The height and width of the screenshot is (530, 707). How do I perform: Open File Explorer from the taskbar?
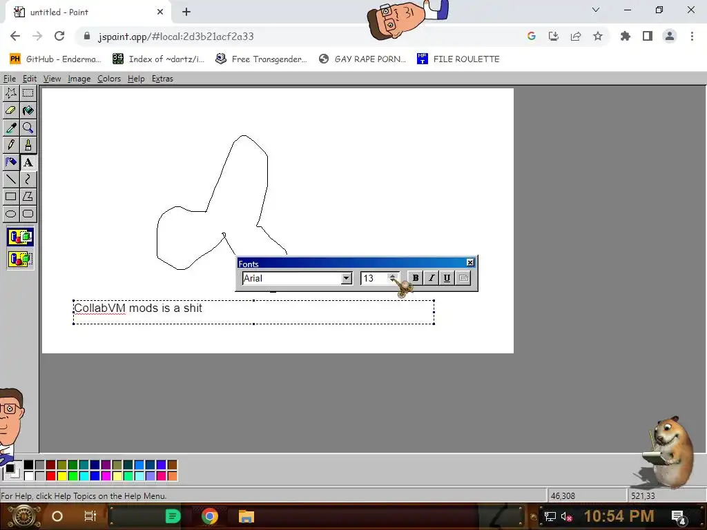pyautogui.click(x=246, y=516)
